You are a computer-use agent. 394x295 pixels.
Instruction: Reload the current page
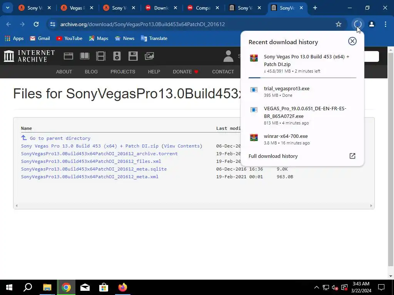tap(36, 24)
